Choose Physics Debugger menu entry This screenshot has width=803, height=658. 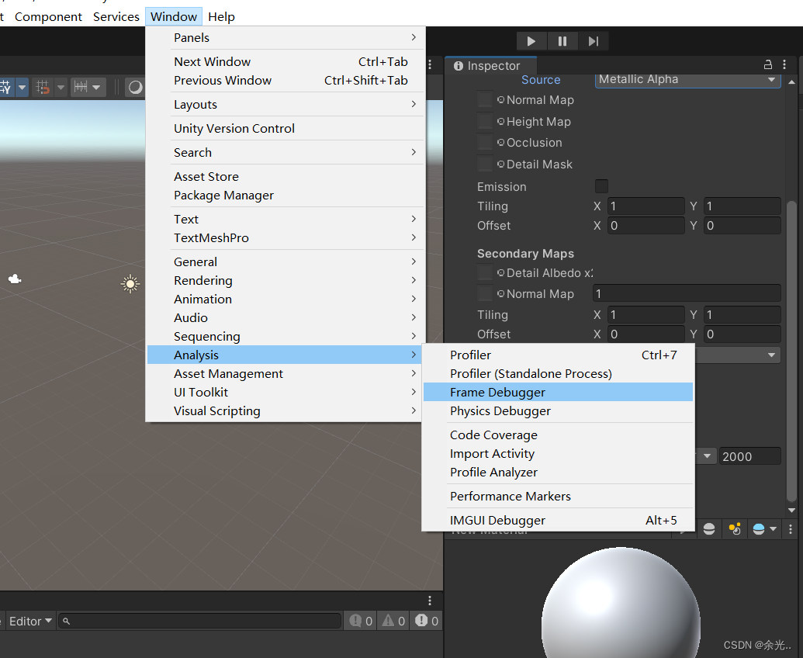pos(558,411)
